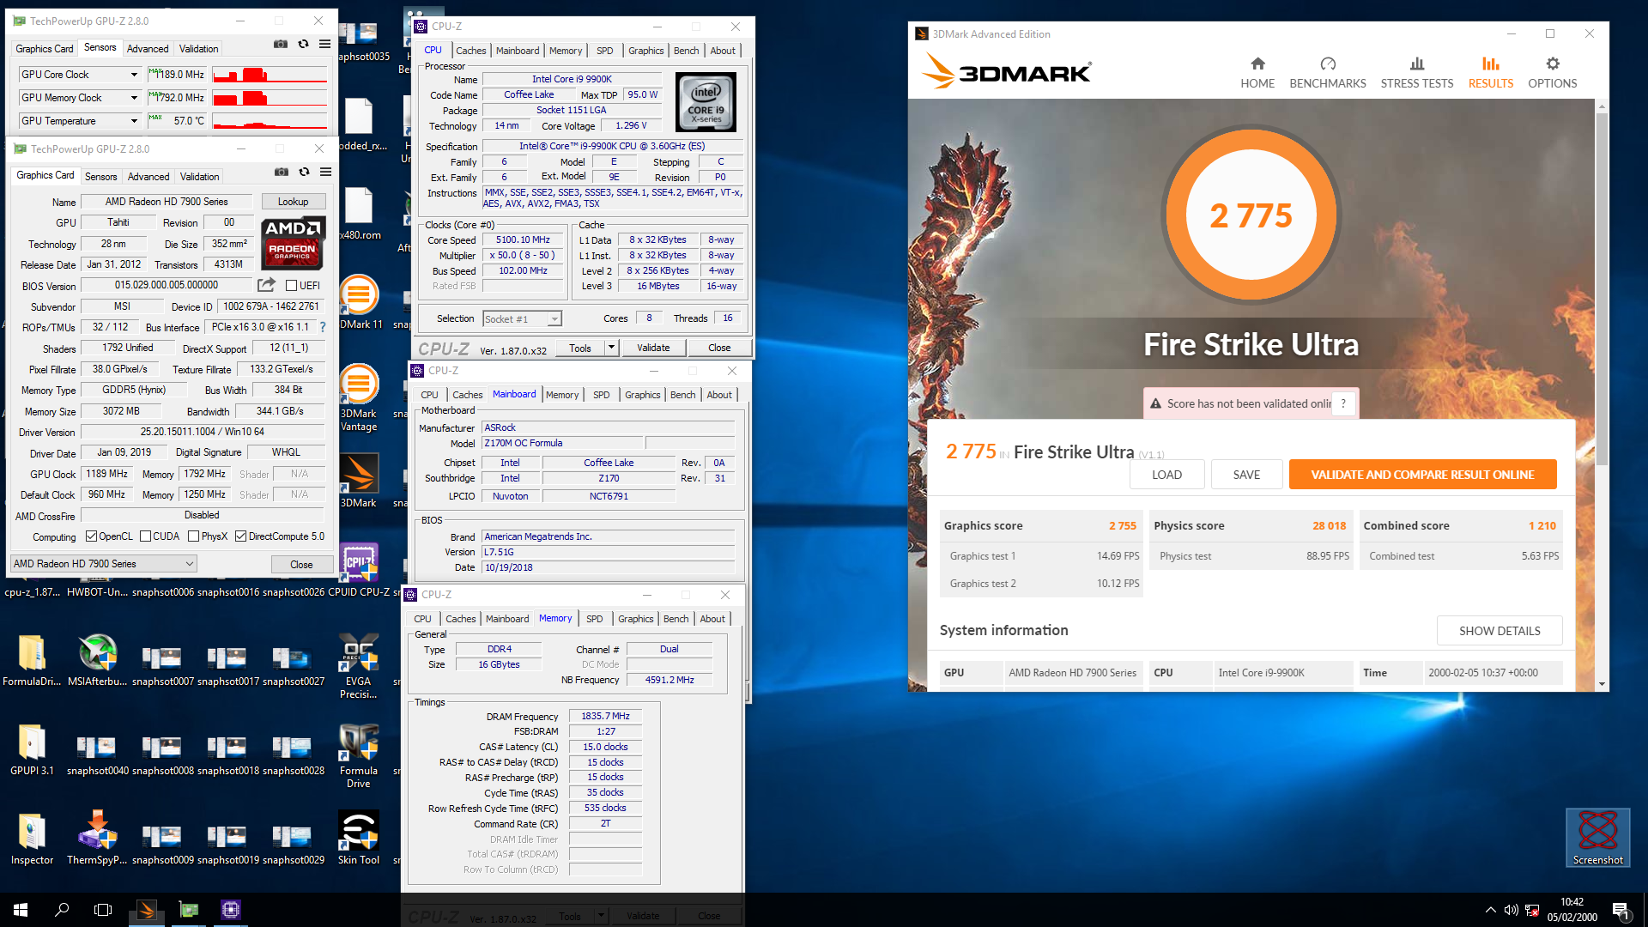Open FormulaDrive folder icon
1648x927 pixels.
[x=32, y=661]
